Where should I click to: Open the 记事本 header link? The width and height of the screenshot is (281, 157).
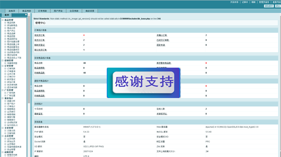pyautogui.click(x=245, y=2)
